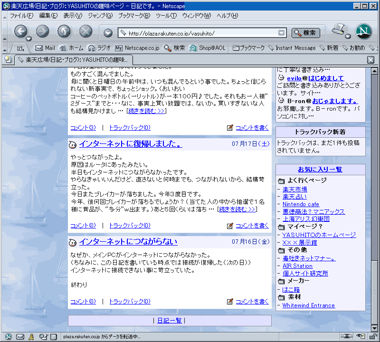Click the face icon beside インターネットに復帰しました。
This screenshot has height=342, width=380.
(73, 145)
